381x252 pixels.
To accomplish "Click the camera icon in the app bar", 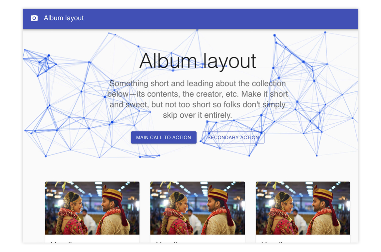I will point(34,18).
